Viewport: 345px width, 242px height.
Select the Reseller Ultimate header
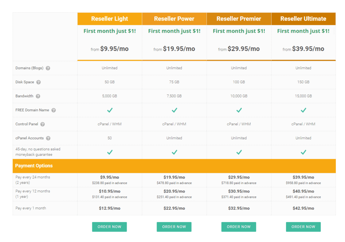(x=304, y=19)
